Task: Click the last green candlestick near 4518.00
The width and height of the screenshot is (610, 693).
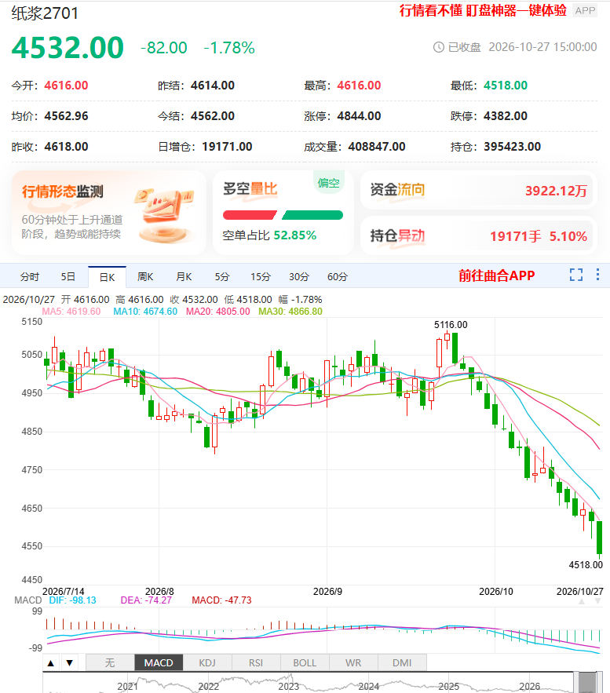Action: click(599, 538)
